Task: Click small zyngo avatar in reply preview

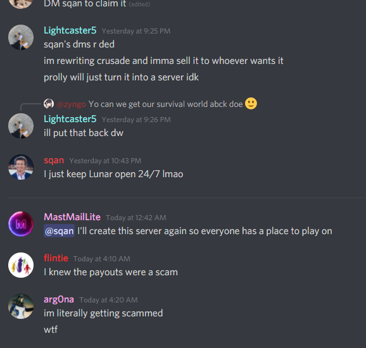Action: (x=49, y=104)
